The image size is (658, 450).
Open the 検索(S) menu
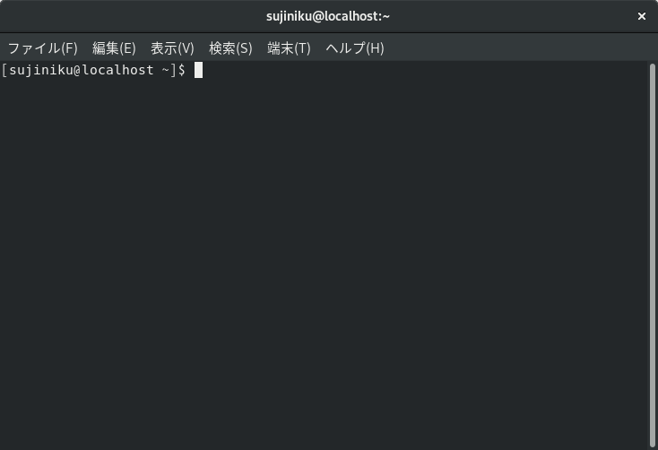[230, 48]
